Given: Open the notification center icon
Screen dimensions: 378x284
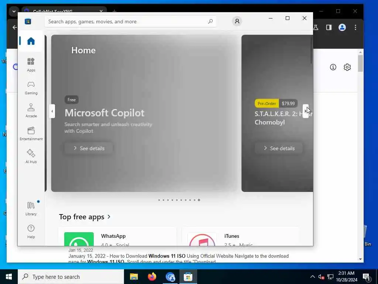Looking at the screenshot, I should (366, 277).
